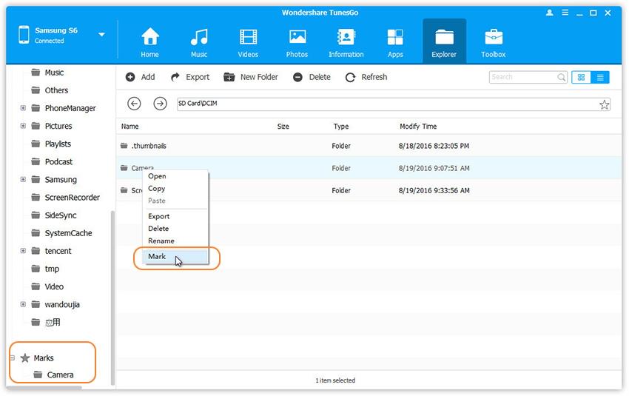Switch to list view mode
Screen dimensions: 629x396
pyautogui.click(x=599, y=77)
